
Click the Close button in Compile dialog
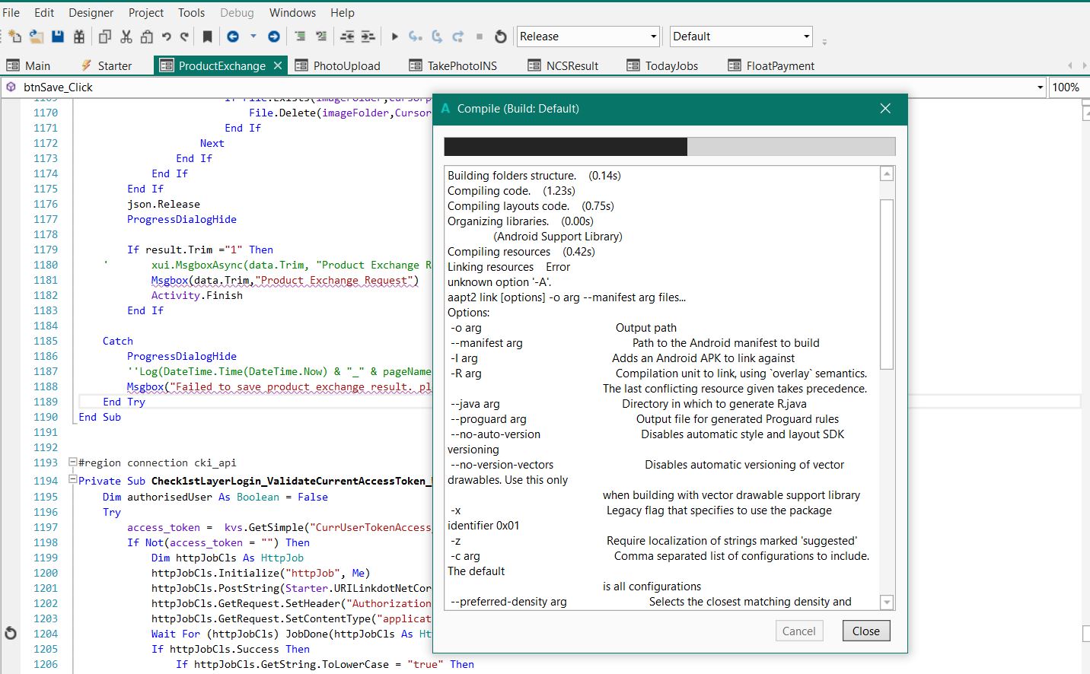pyautogui.click(x=865, y=631)
